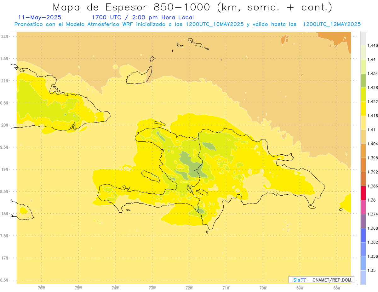Select the '18N' latitude label
The image size is (378, 292).
5,214
